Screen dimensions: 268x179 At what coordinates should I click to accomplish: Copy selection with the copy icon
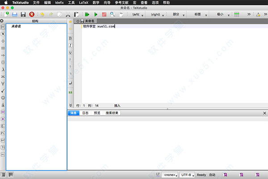point(59,15)
